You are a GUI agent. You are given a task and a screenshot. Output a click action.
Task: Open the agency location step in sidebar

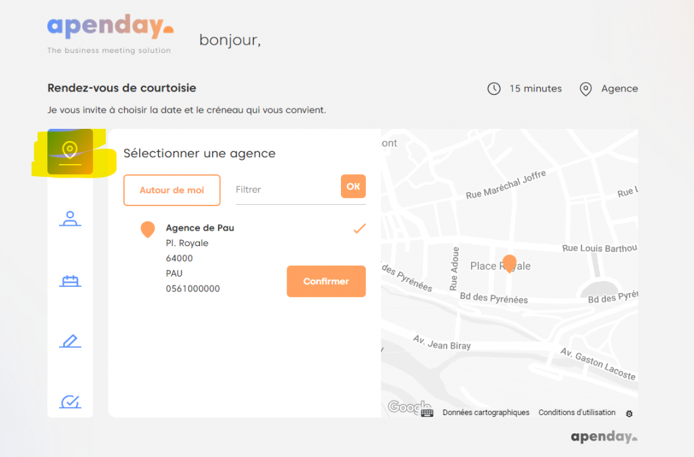(70, 151)
